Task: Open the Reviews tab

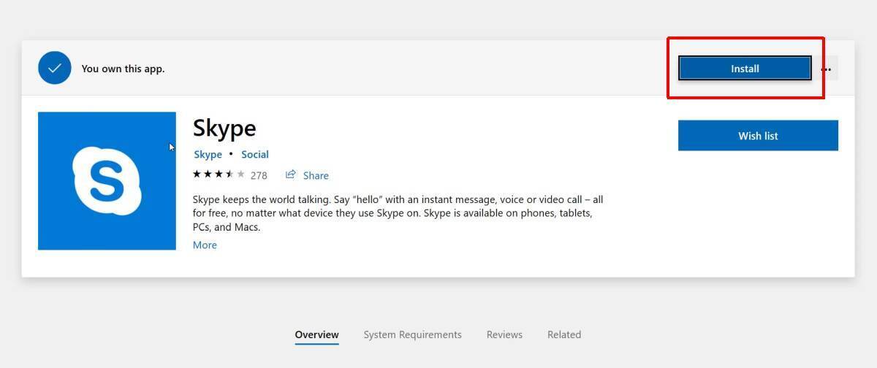Action: click(x=504, y=334)
